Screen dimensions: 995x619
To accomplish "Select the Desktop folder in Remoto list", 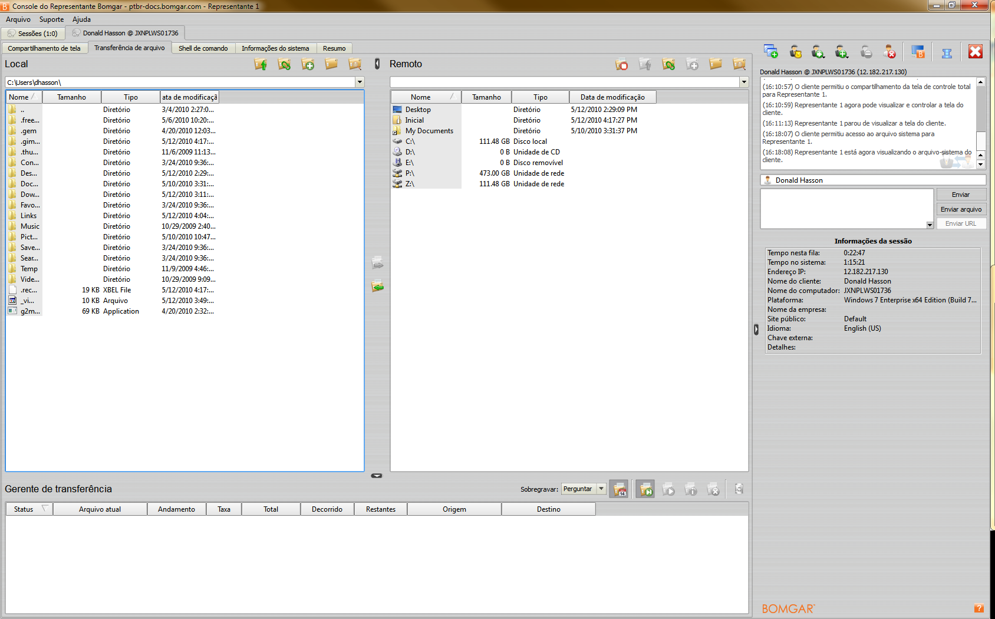I will (418, 110).
